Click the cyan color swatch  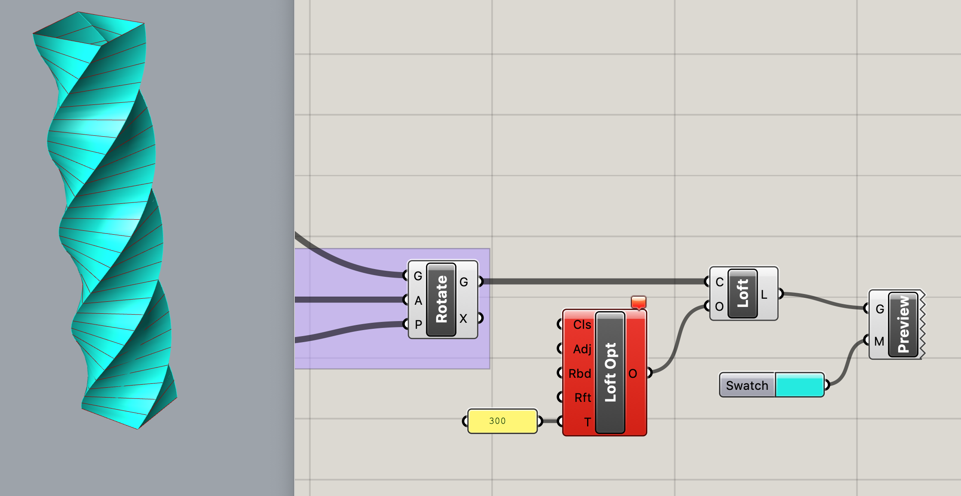tap(799, 385)
